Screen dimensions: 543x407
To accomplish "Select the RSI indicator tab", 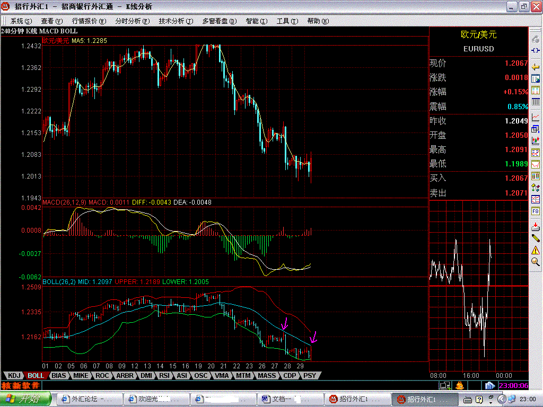I will (164, 376).
